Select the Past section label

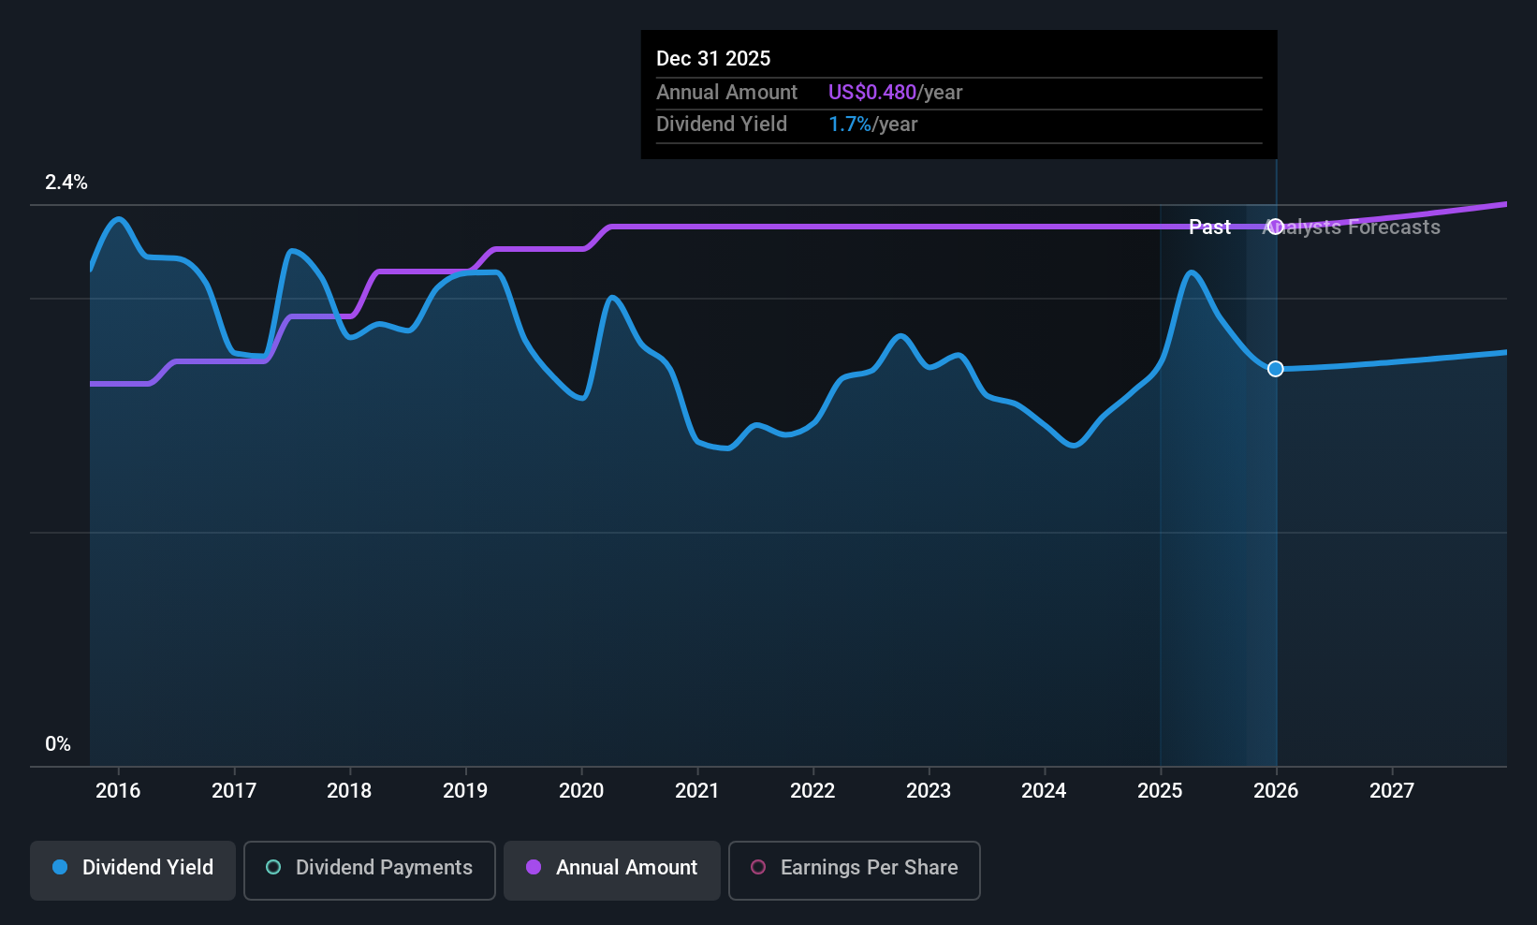pyautogui.click(x=1209, y=227)
